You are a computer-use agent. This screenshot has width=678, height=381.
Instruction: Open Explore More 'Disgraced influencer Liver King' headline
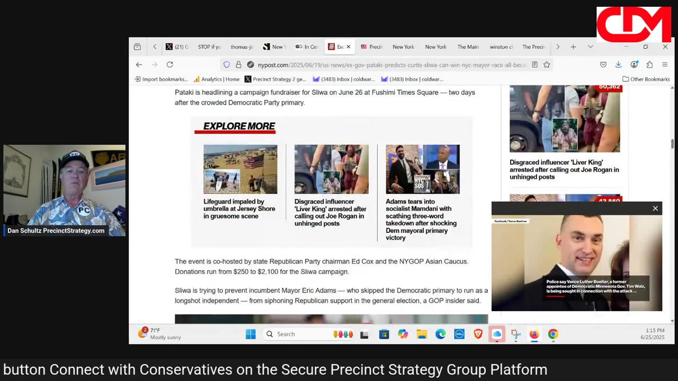coord(331,213)
